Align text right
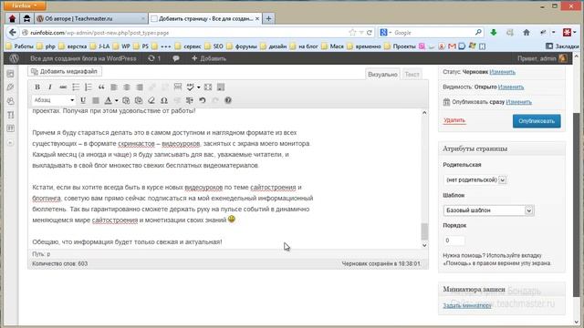Screen dimensions: 584x328 point(140,87)
